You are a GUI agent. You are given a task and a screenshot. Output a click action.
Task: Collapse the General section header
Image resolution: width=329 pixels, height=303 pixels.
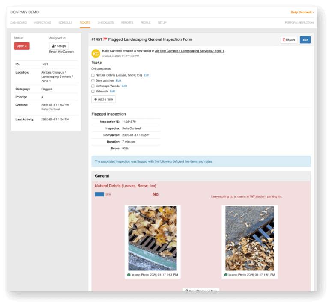pos(200,176)
